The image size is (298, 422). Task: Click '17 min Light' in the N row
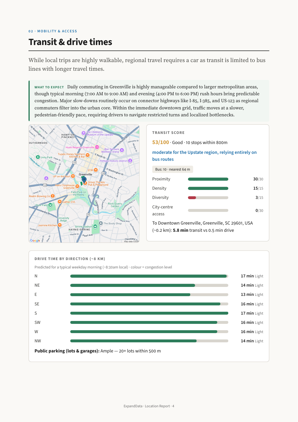click(x=252, y=276)
